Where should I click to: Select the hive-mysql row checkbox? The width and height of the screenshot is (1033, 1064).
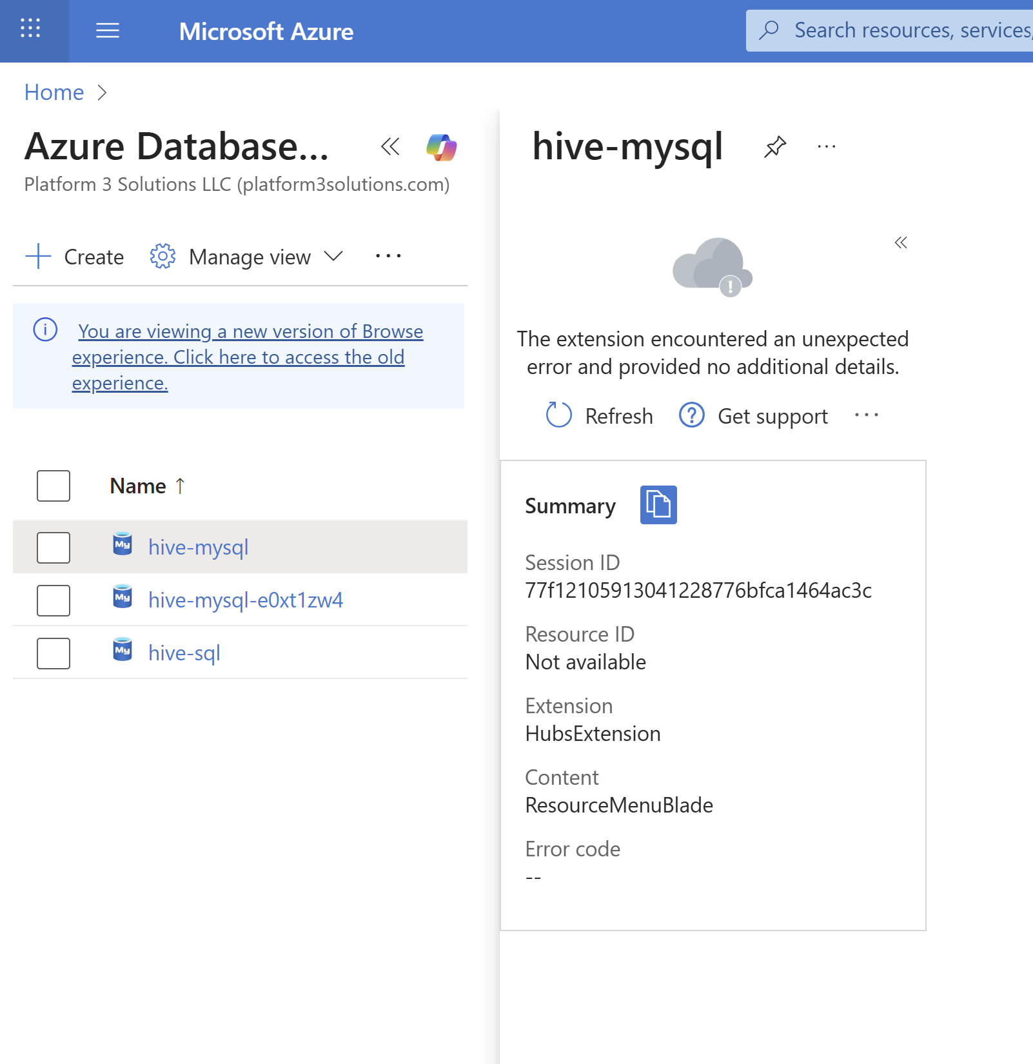tap(54, 547)
